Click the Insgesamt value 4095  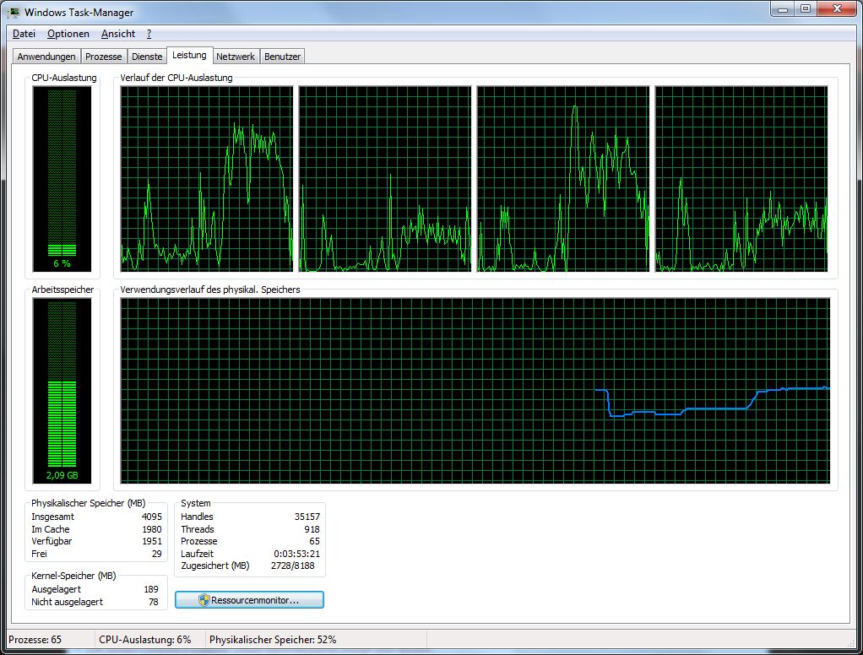(x=152, y=517)
